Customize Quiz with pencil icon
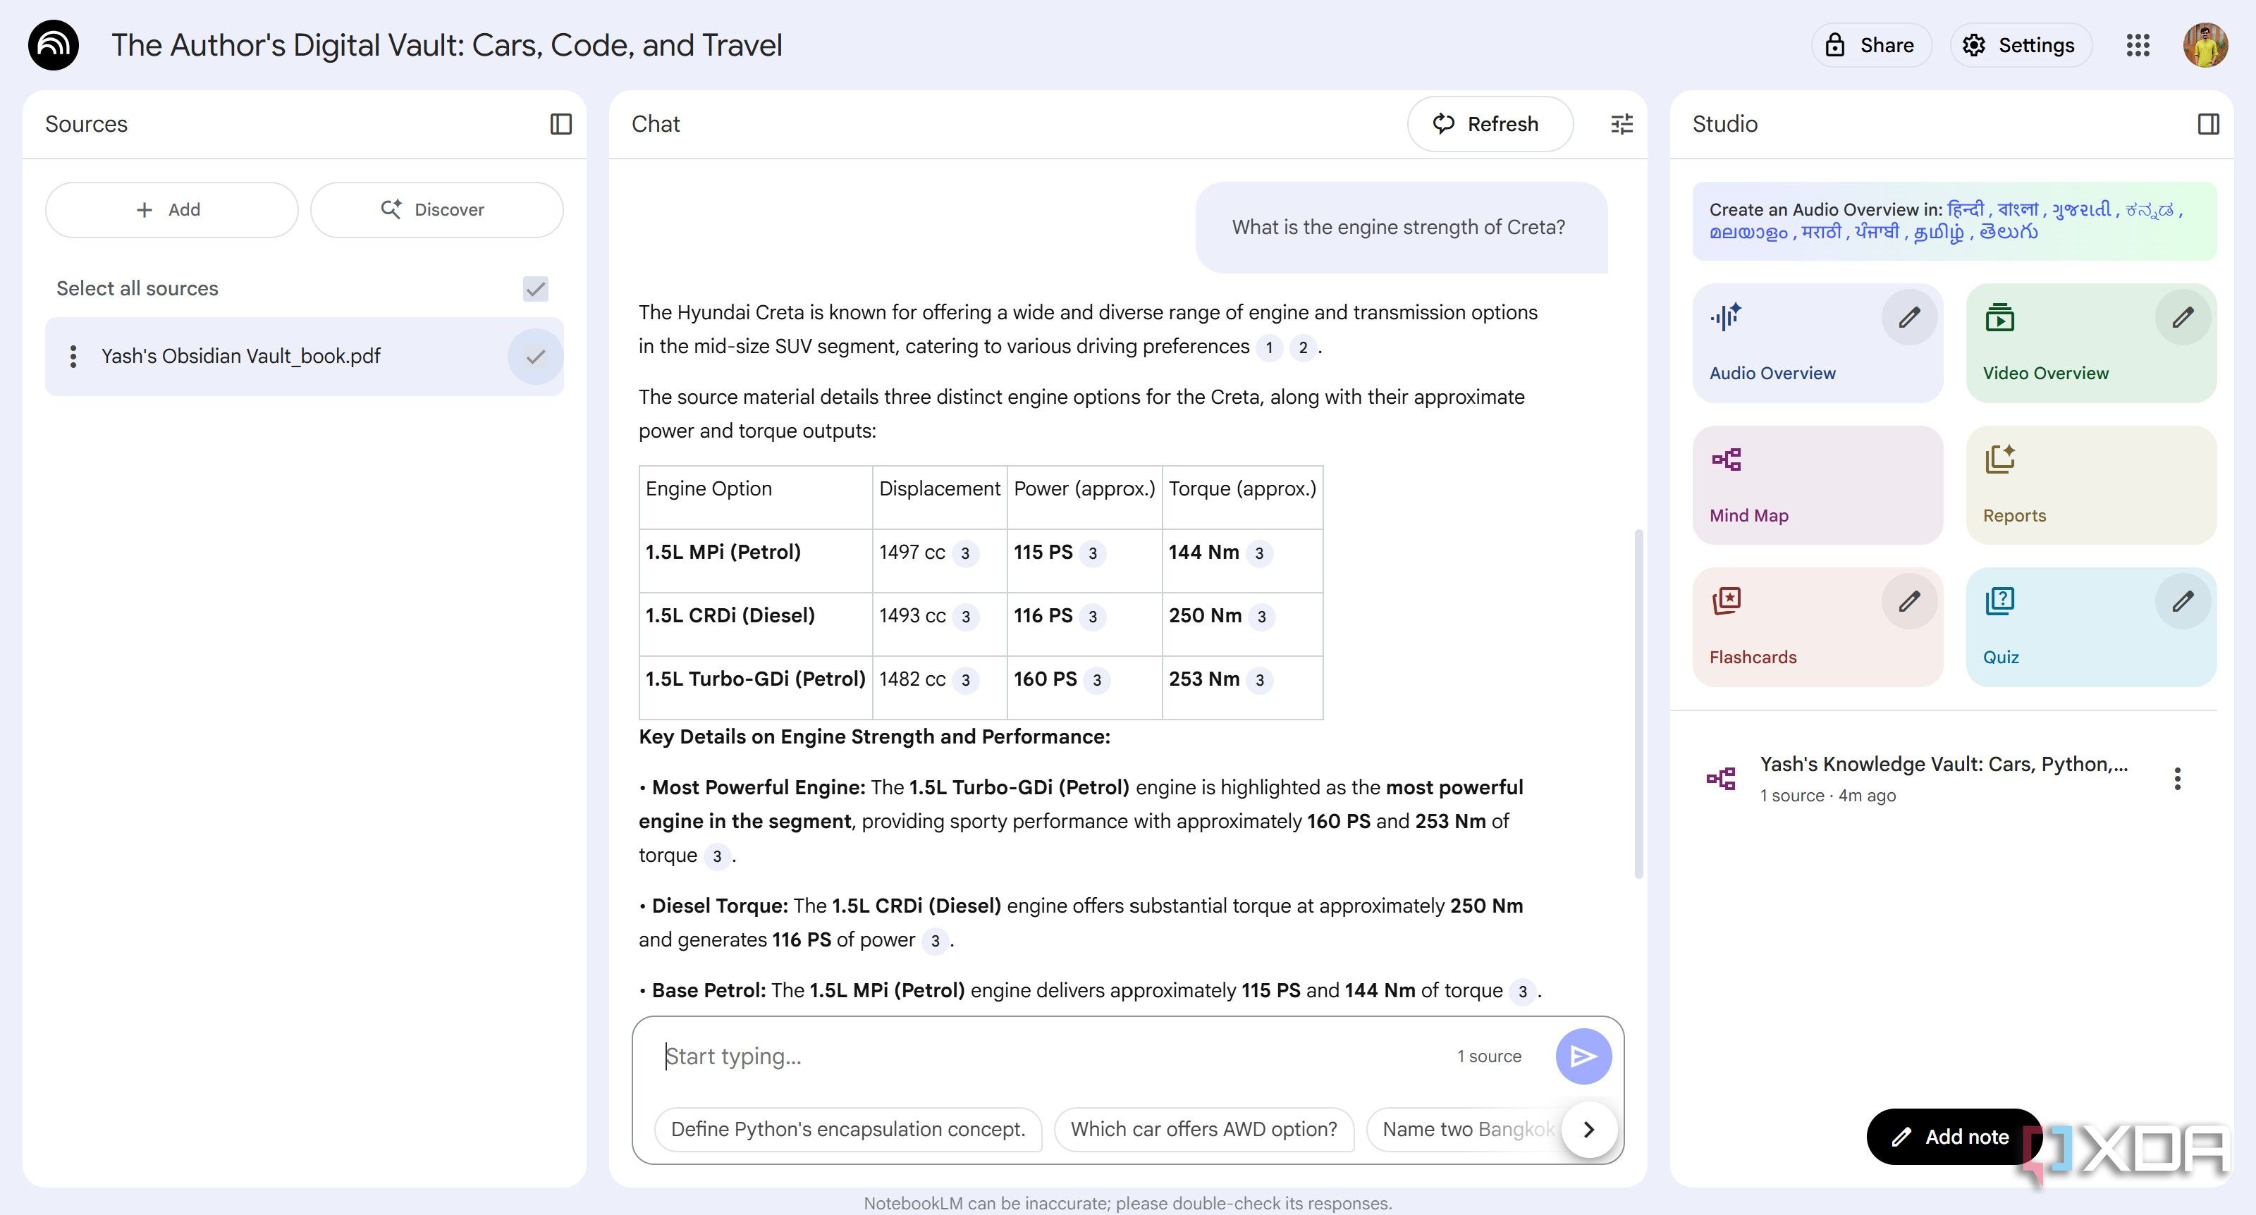This screenshot has width=2256, height=1215. tap(2183, 600)
